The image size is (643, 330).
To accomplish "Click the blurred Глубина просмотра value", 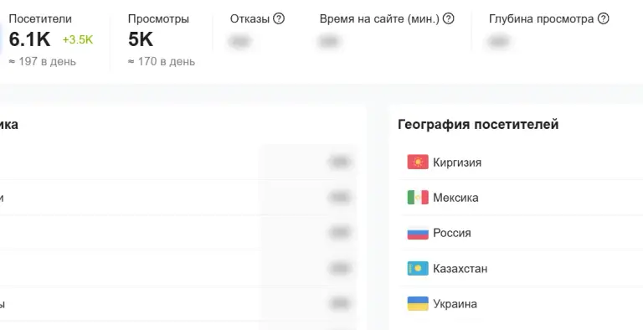I will point(499,41).
